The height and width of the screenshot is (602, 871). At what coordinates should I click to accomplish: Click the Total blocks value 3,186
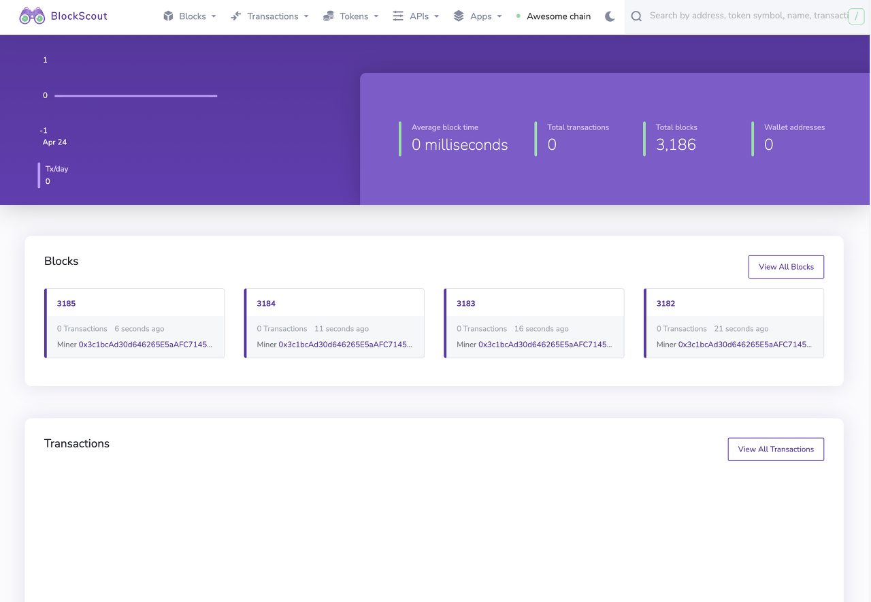[x=676, y=144]
